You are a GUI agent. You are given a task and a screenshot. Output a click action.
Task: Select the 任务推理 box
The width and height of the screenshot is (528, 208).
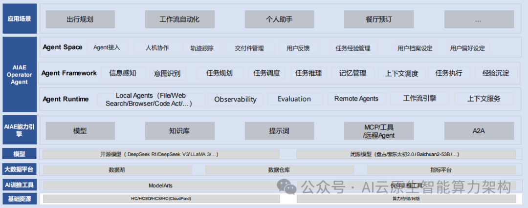pos(309,73)
